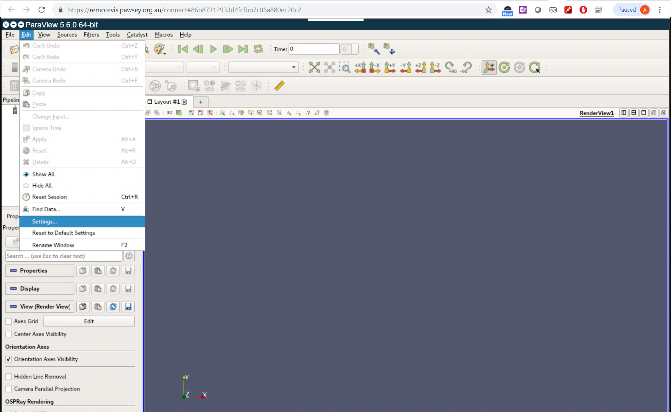Collapse the Display section
671x412 pixels.
tap(40, 288)
